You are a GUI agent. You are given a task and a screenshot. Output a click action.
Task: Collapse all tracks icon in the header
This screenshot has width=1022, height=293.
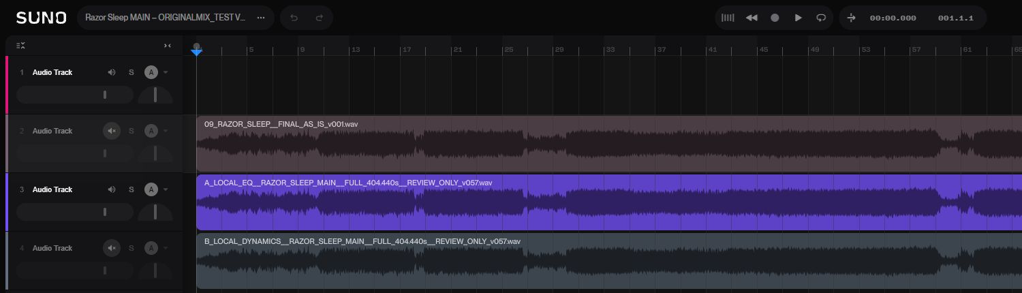click(20, 46)
